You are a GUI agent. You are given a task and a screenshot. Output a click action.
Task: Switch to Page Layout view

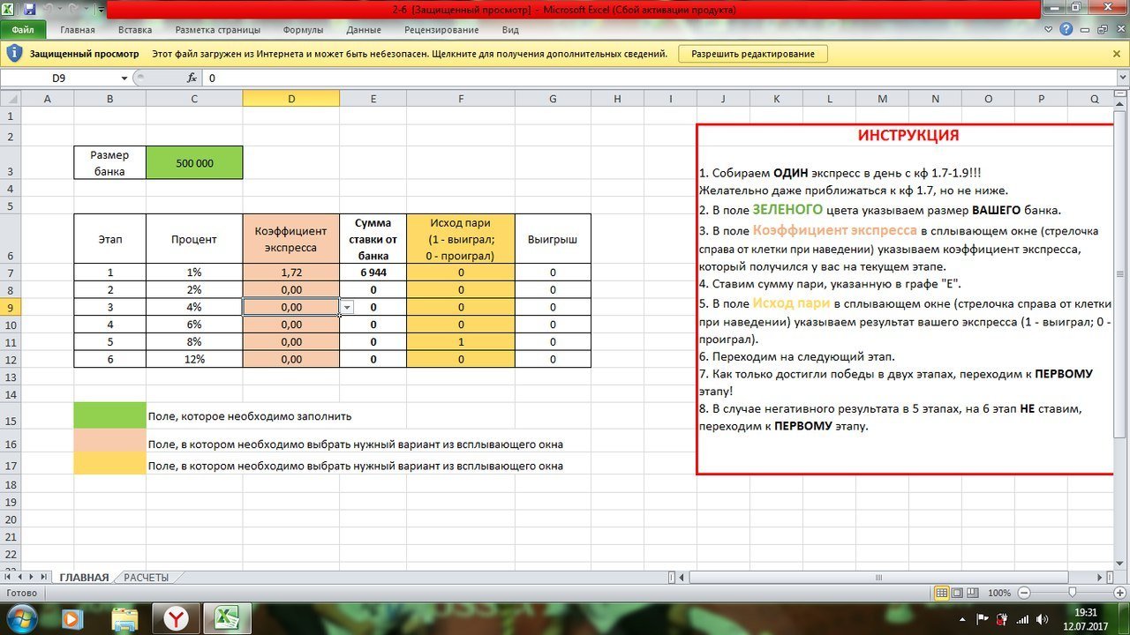pos(958,593)
